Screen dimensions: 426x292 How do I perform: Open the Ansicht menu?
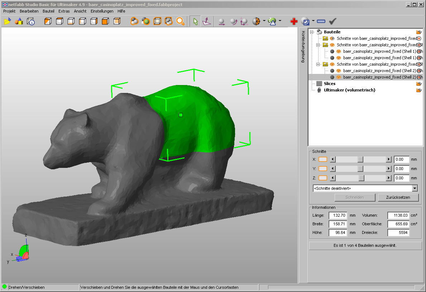pos(80,11)
